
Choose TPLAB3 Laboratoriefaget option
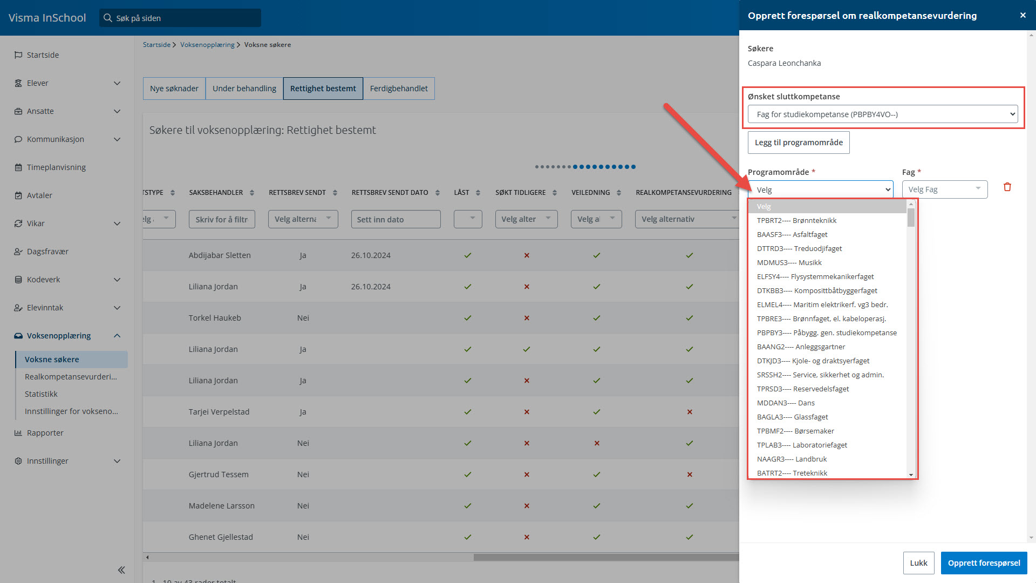pos(828,445)
